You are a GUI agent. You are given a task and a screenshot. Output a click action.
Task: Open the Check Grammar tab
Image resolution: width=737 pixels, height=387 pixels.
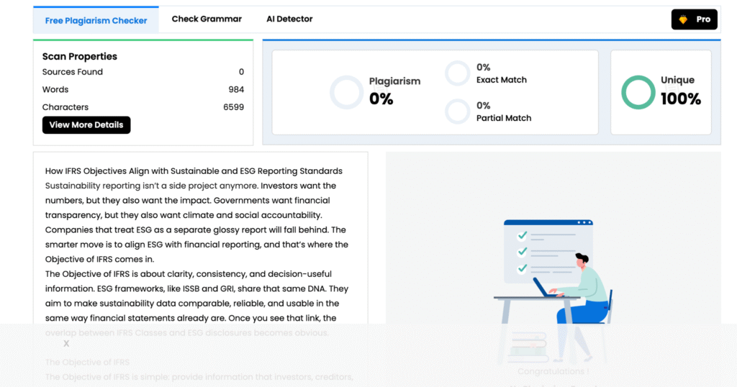coord(207,19)
